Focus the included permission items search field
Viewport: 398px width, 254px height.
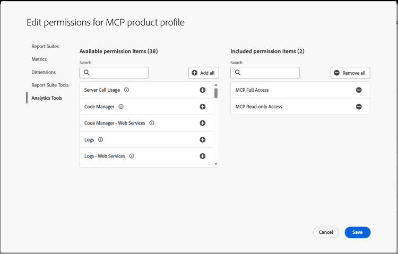(x=265, y=73)
